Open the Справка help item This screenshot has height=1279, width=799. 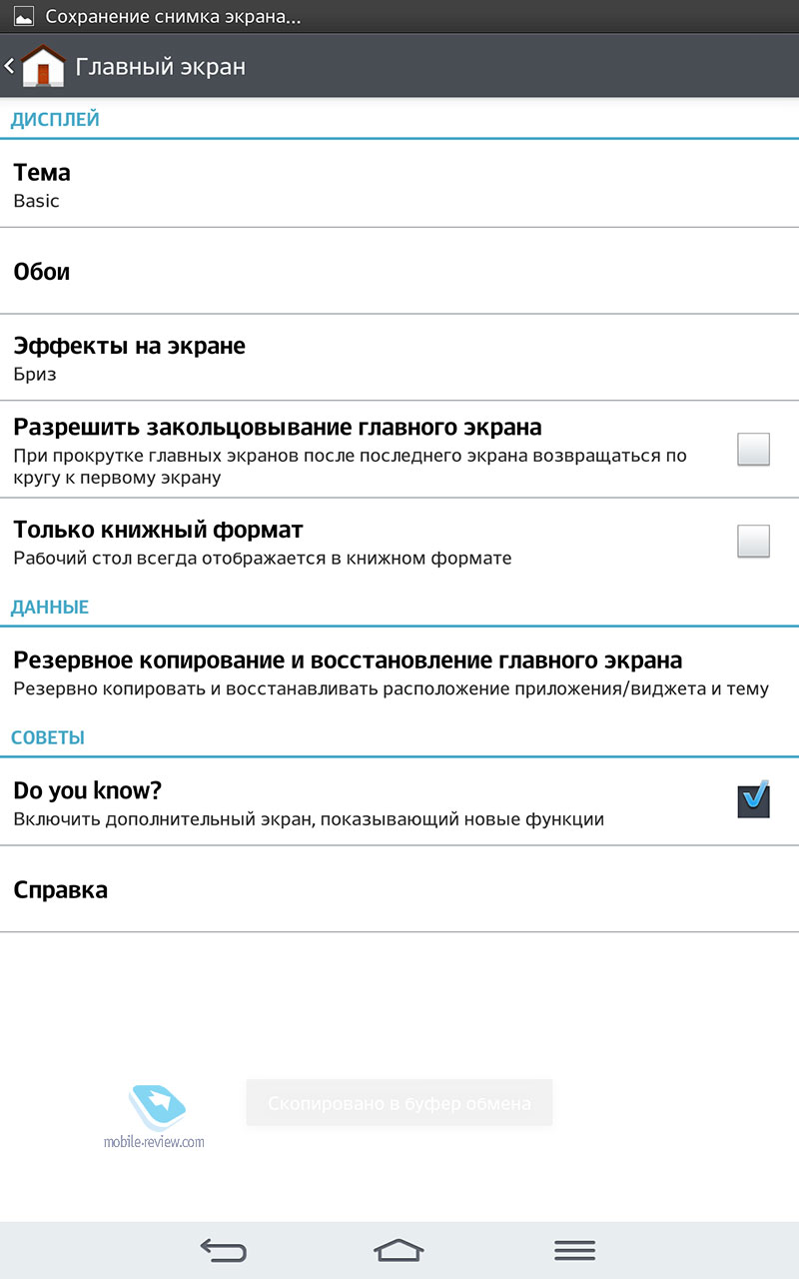point(399,889)
